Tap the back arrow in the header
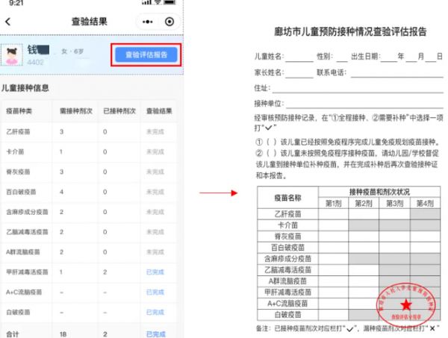 [x=8, y=22]
